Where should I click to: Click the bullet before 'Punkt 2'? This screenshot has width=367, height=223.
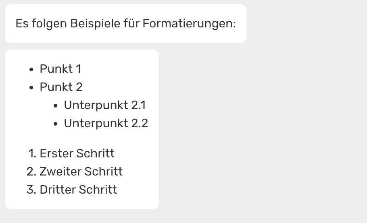point(32,87)
